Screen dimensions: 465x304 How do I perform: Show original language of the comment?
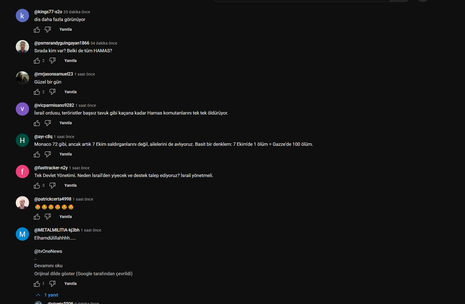pyautogui.click(x=83, y=274)
